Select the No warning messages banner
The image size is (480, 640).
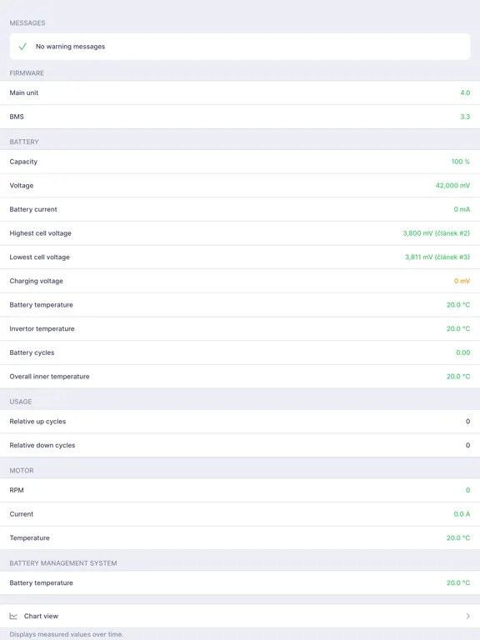coord(240,47)
